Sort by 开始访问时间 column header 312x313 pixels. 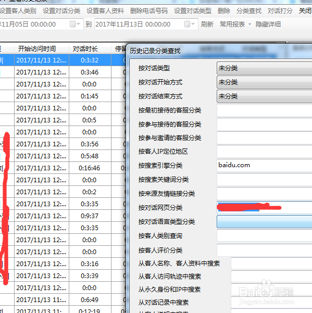pos(42,48)
